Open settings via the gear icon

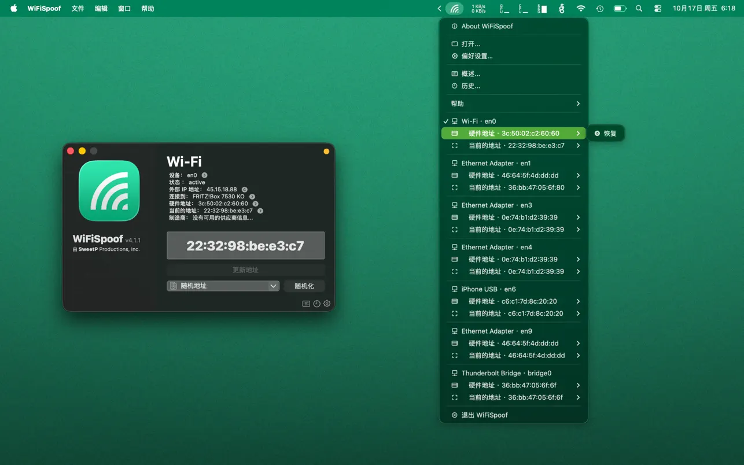pos(326,303)
